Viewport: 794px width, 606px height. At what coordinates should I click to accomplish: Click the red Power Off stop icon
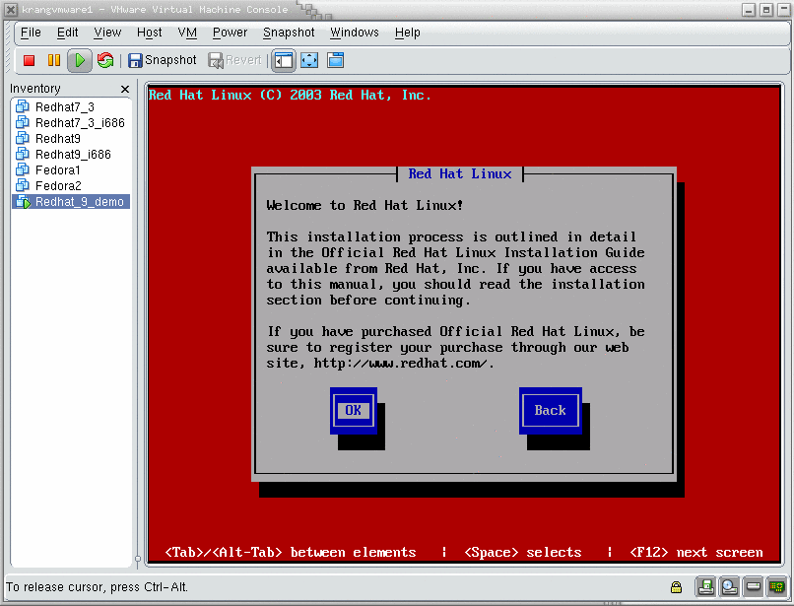click(29, 60)
